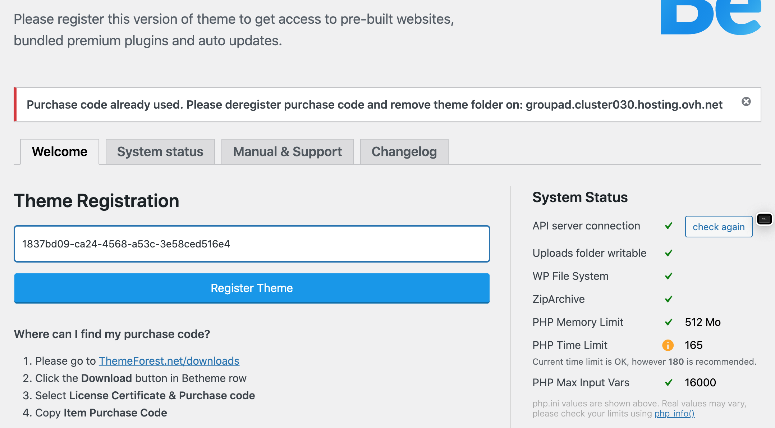Viewport: 775px width, 428px height.
Task: Click the 512 Mo memory limit value
Action: pyautogui.click(x=703, y=322)
